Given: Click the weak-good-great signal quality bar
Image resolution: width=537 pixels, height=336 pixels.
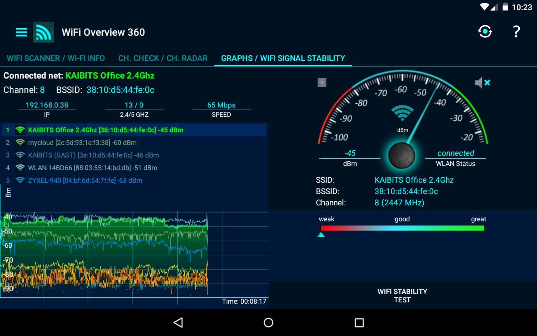Looking at the screenshot, I should [x=402, y=228].
